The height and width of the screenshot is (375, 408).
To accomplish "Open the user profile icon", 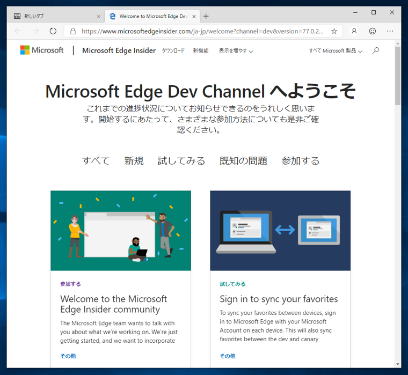I will (354, 31).
